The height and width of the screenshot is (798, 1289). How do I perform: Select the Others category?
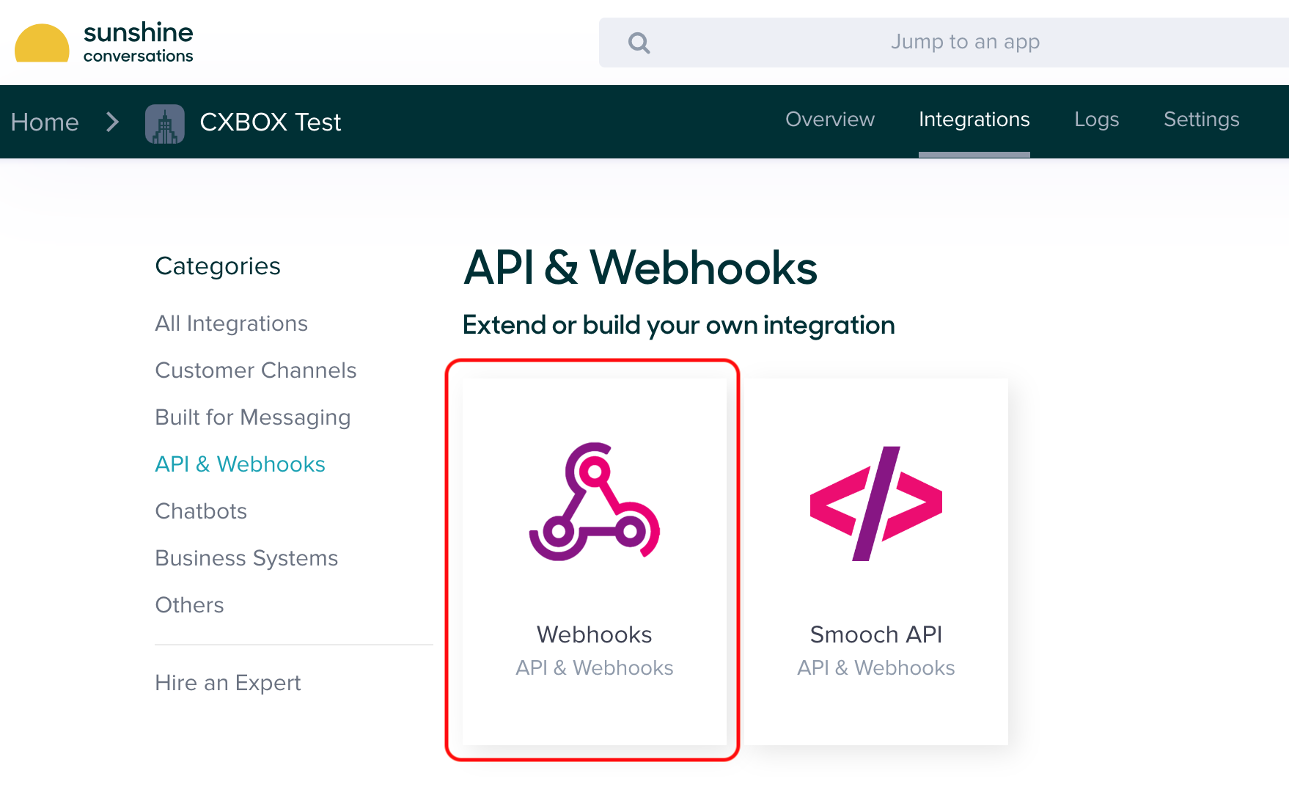189,605
